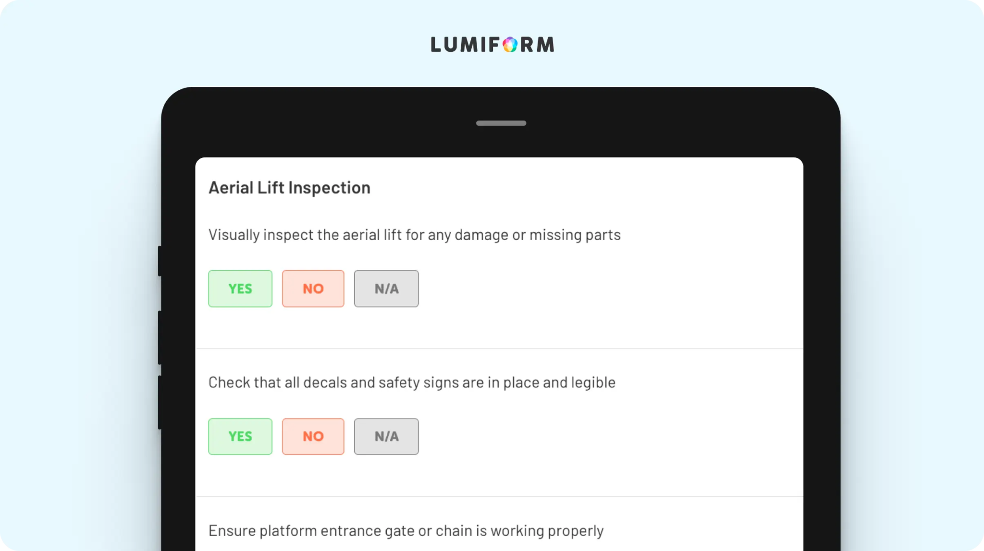This screenshot has height=551, width=984.
Task: Click the 'Ensure platform entrance gate' question text
Action: (x=406, y=531)
